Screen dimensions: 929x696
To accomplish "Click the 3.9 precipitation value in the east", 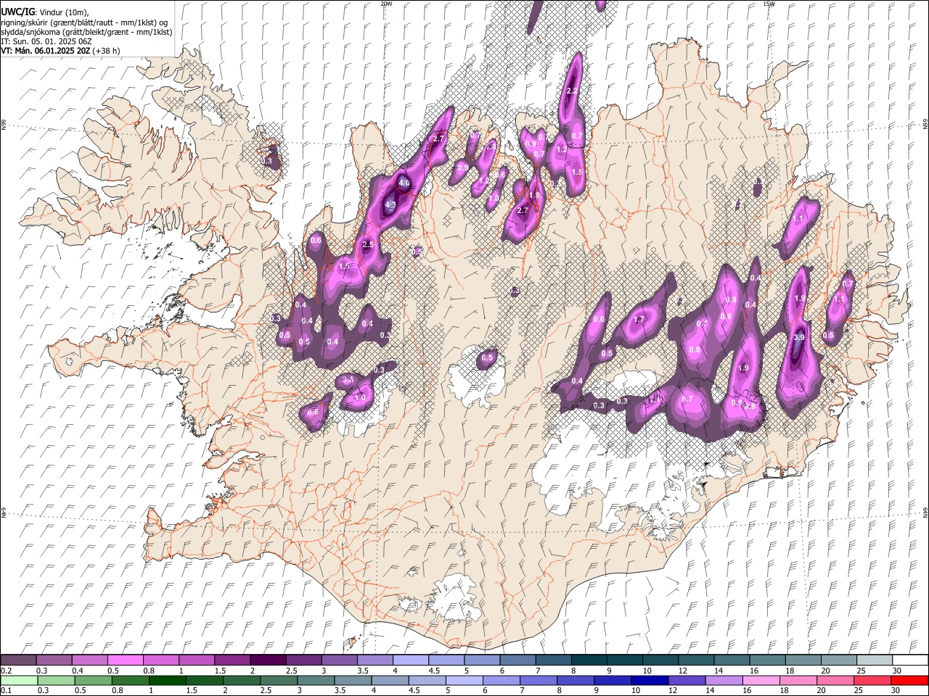I will click(799, 337).
